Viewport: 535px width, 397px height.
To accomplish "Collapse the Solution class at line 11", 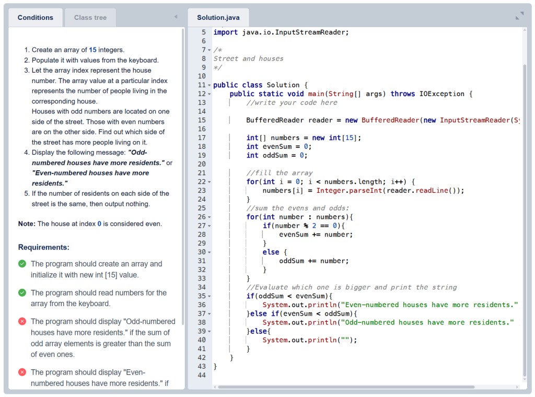I will (x=209, y=85).
